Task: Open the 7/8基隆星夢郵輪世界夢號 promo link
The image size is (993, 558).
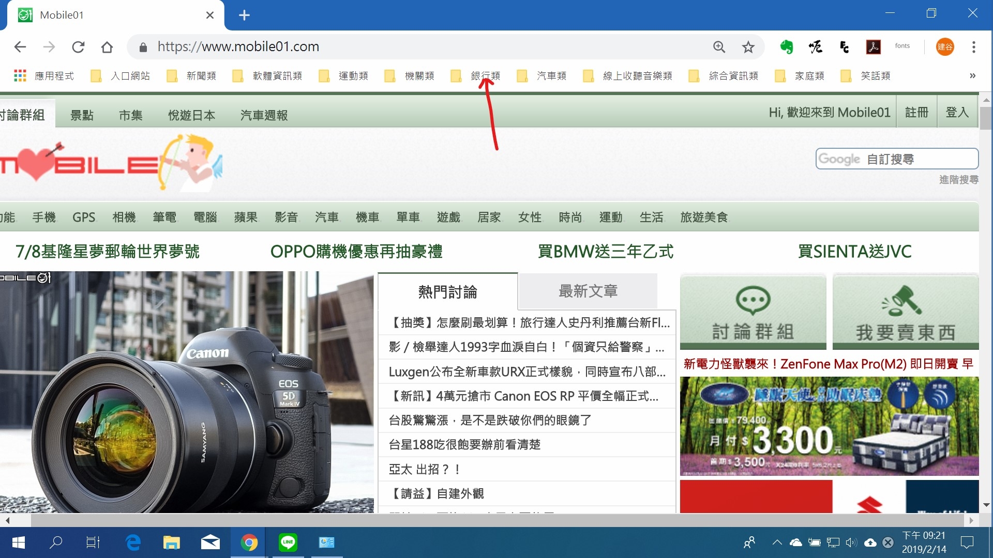Action: click(108, 252)
